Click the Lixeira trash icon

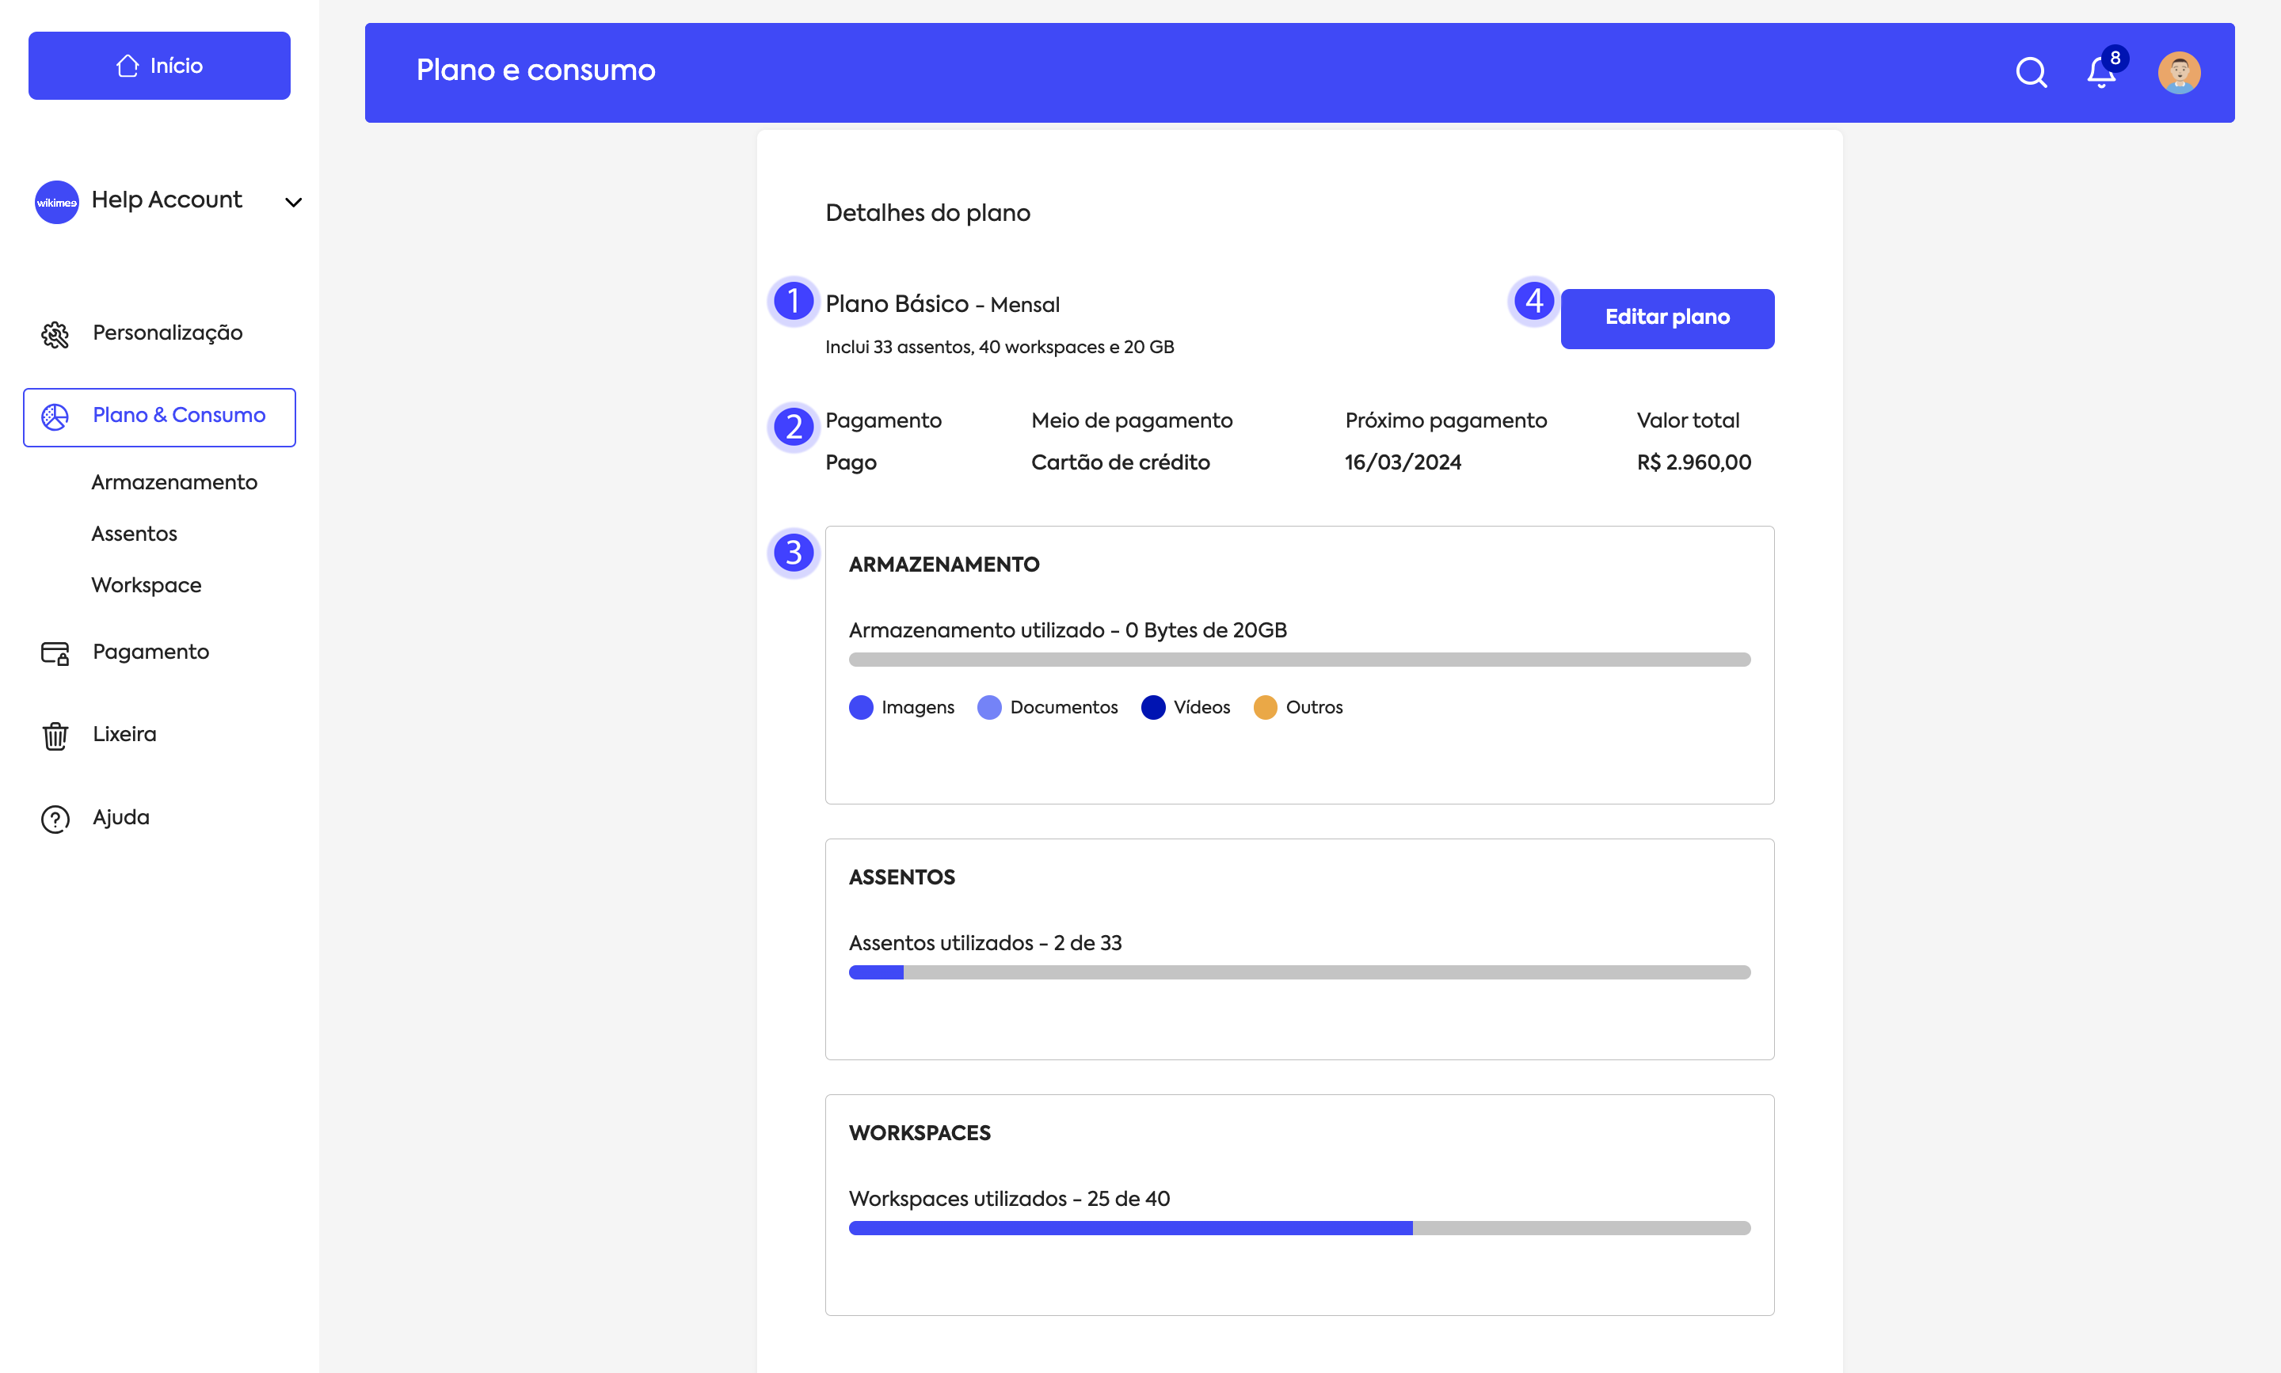pyautogui.click(x=55, y=736)
